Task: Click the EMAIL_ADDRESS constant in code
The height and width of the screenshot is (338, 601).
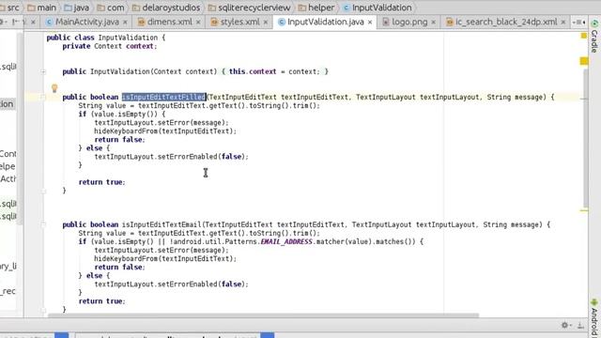Action: click(x=286, y=242)
